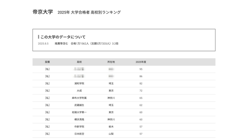Select the school name 拓殖大学第一
248x139 pixels.
(x=79, y=112)
